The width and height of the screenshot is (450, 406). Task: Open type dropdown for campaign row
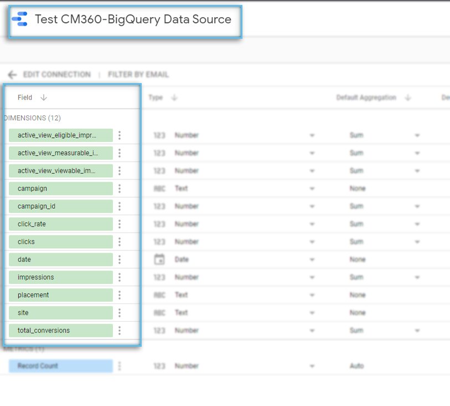click(312, 189)
